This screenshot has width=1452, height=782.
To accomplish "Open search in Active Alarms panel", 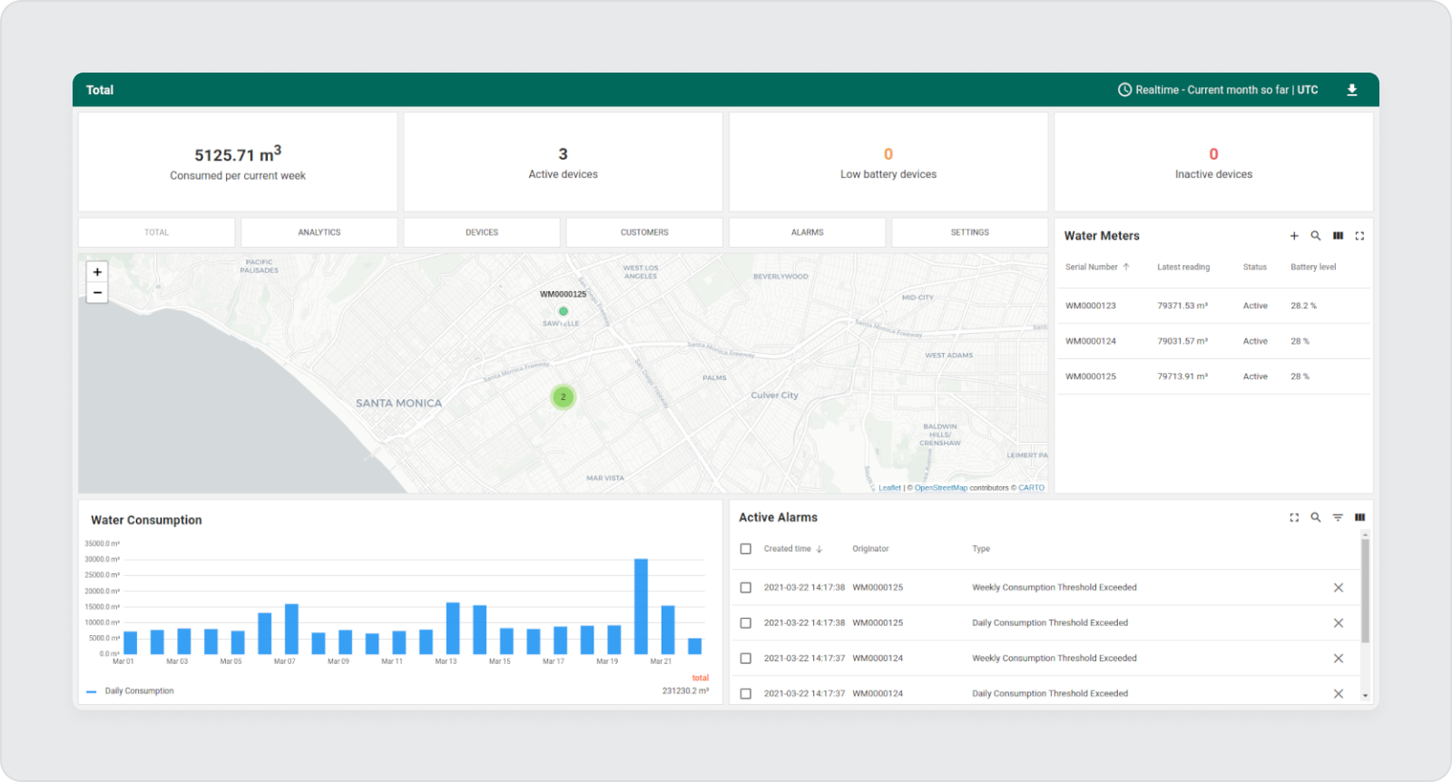I will [1316, 517].
